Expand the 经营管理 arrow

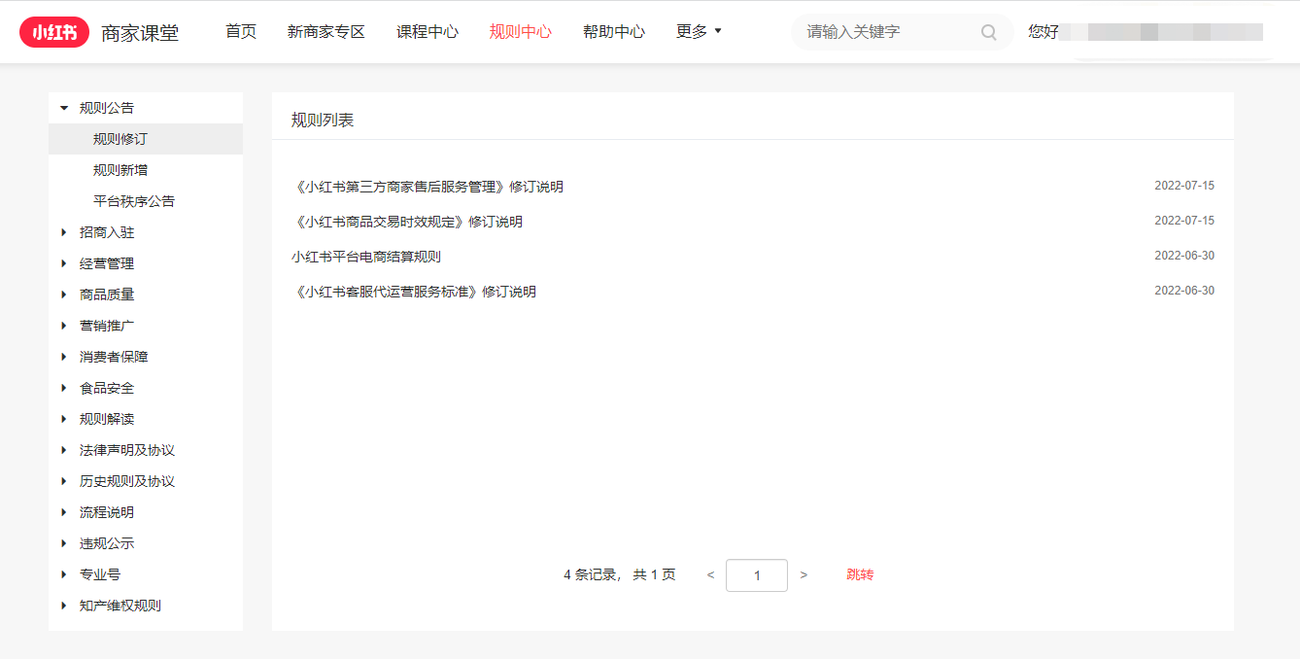(x=64, y=263)
